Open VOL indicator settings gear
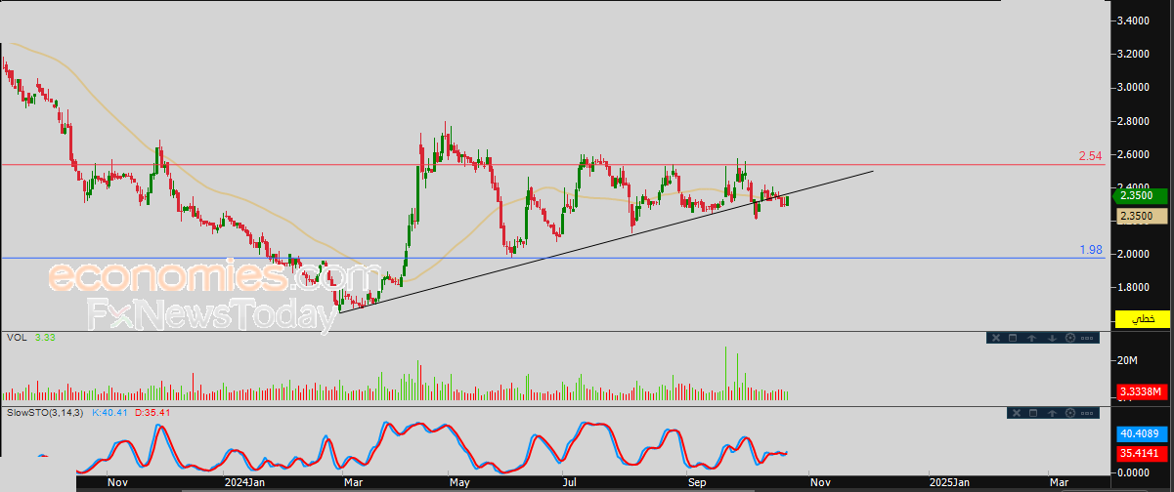The image size is (1174, 492). (x=1070, y=338)
